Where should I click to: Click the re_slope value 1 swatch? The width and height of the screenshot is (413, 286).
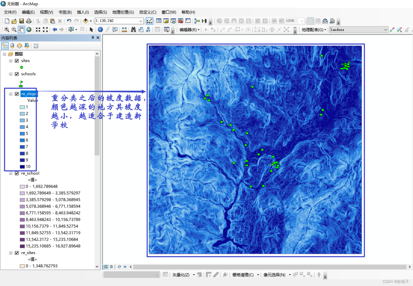[22, 107]
